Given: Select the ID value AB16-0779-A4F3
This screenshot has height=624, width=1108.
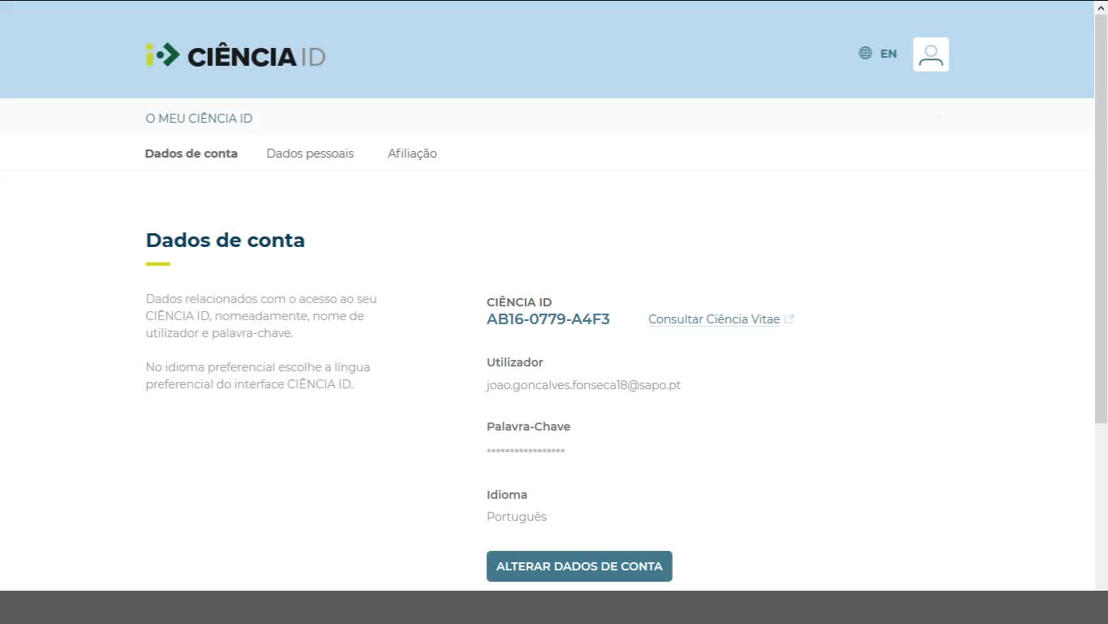Looking at the screenshot, I should coord(548,319).
